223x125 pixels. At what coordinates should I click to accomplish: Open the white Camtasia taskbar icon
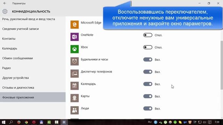tap(56, 122)
